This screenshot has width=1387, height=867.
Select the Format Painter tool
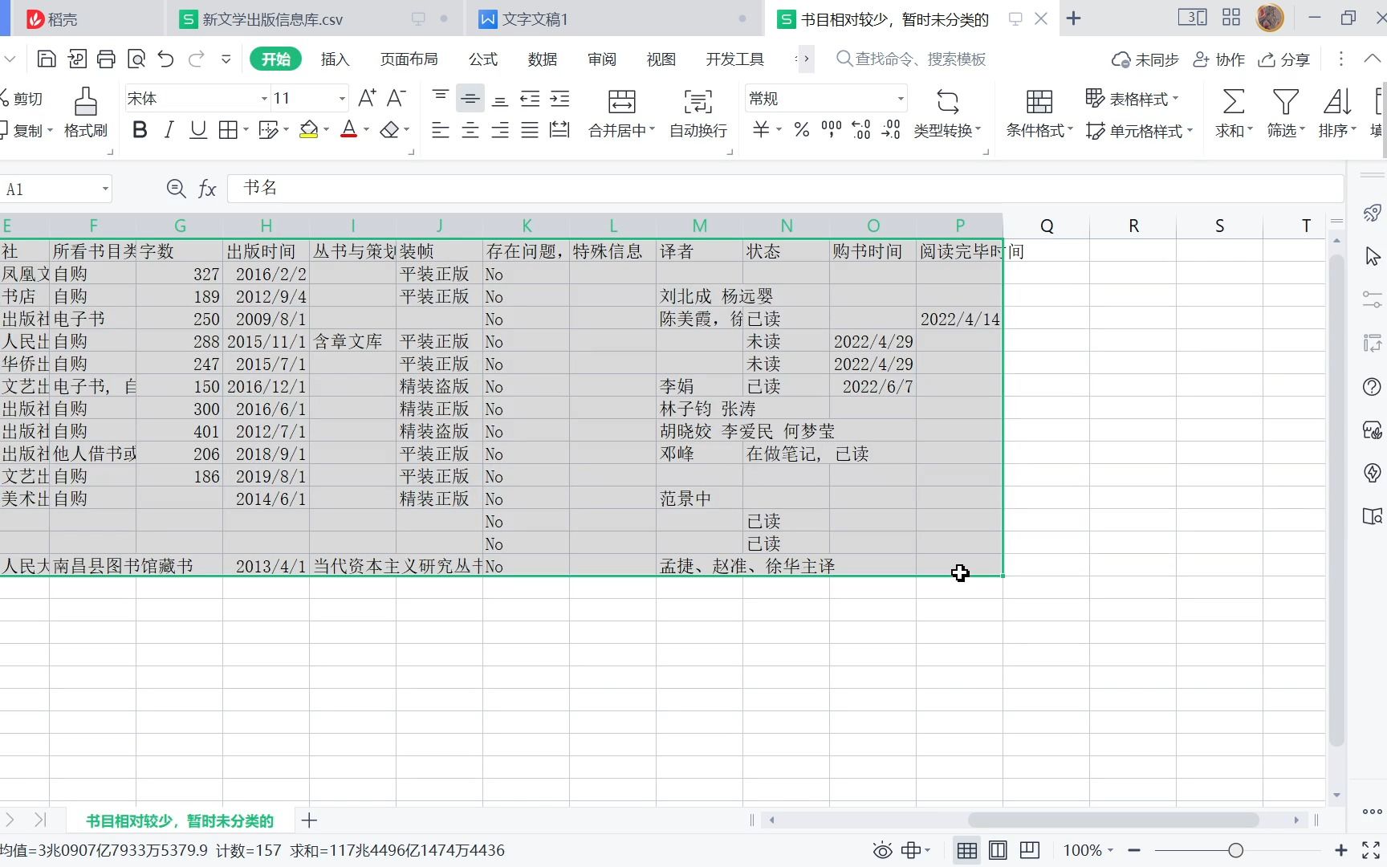[85, 112]
